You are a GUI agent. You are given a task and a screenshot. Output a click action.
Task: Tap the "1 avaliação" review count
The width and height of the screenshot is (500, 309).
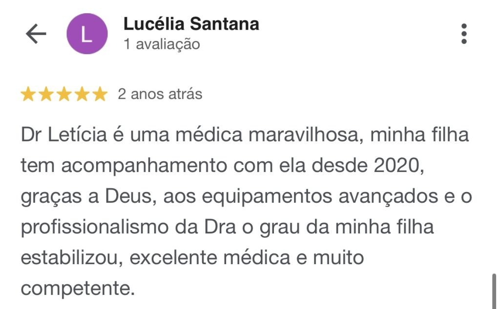coord(162,44)
